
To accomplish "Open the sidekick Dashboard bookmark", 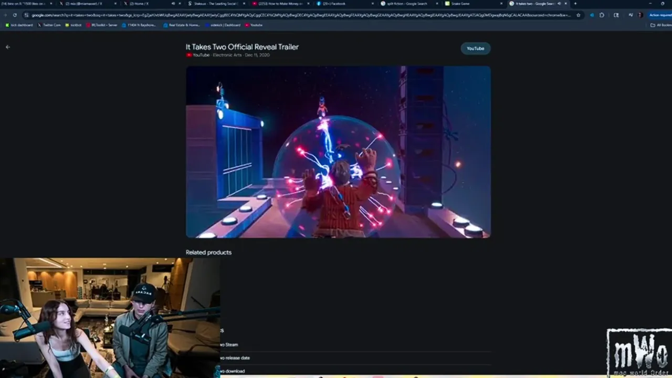I will coord(223,25).
